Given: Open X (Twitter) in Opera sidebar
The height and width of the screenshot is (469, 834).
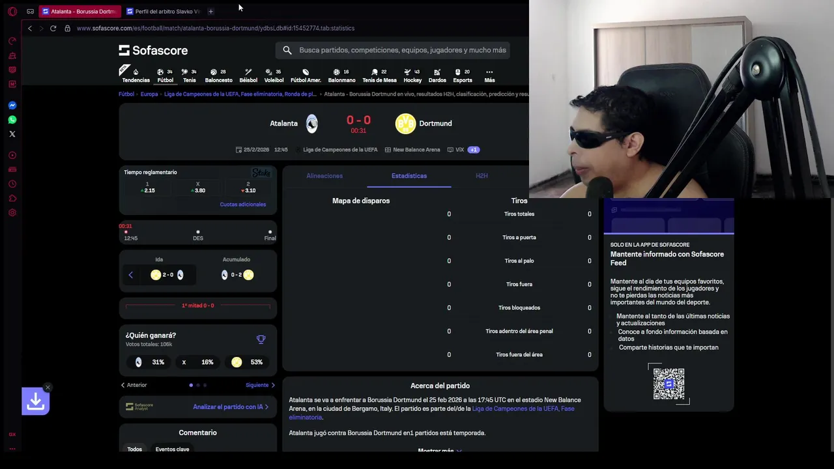Looking at the screenshot, I should point(12,134).
